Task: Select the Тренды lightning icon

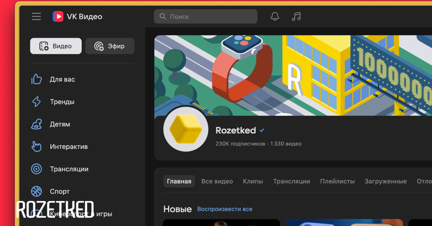Action: click(36, 102)
